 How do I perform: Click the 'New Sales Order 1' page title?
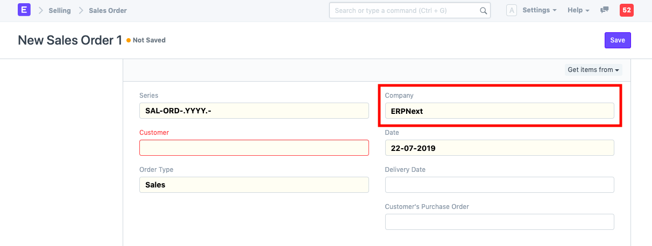click(70, 40)
